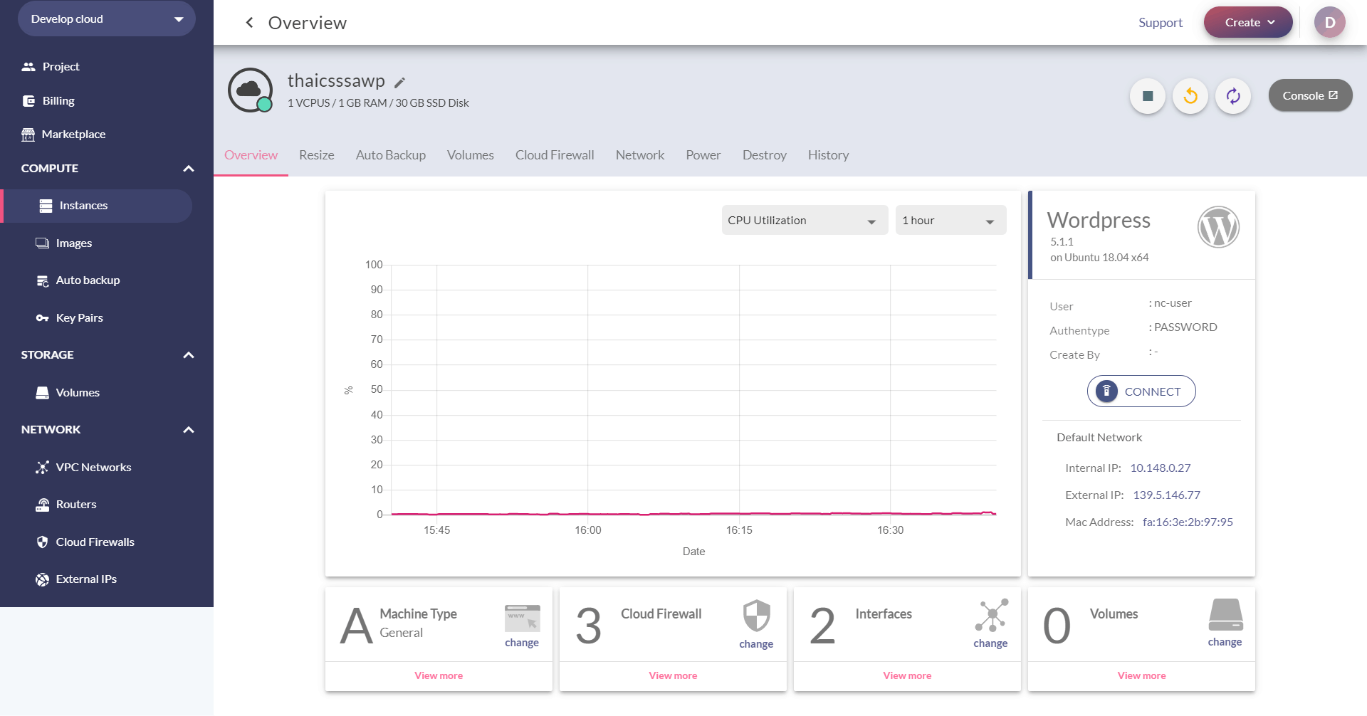Switch to the Cloud Firewall tab
Viewport: 1367px width, 716px height.
[x=555, y=155]
